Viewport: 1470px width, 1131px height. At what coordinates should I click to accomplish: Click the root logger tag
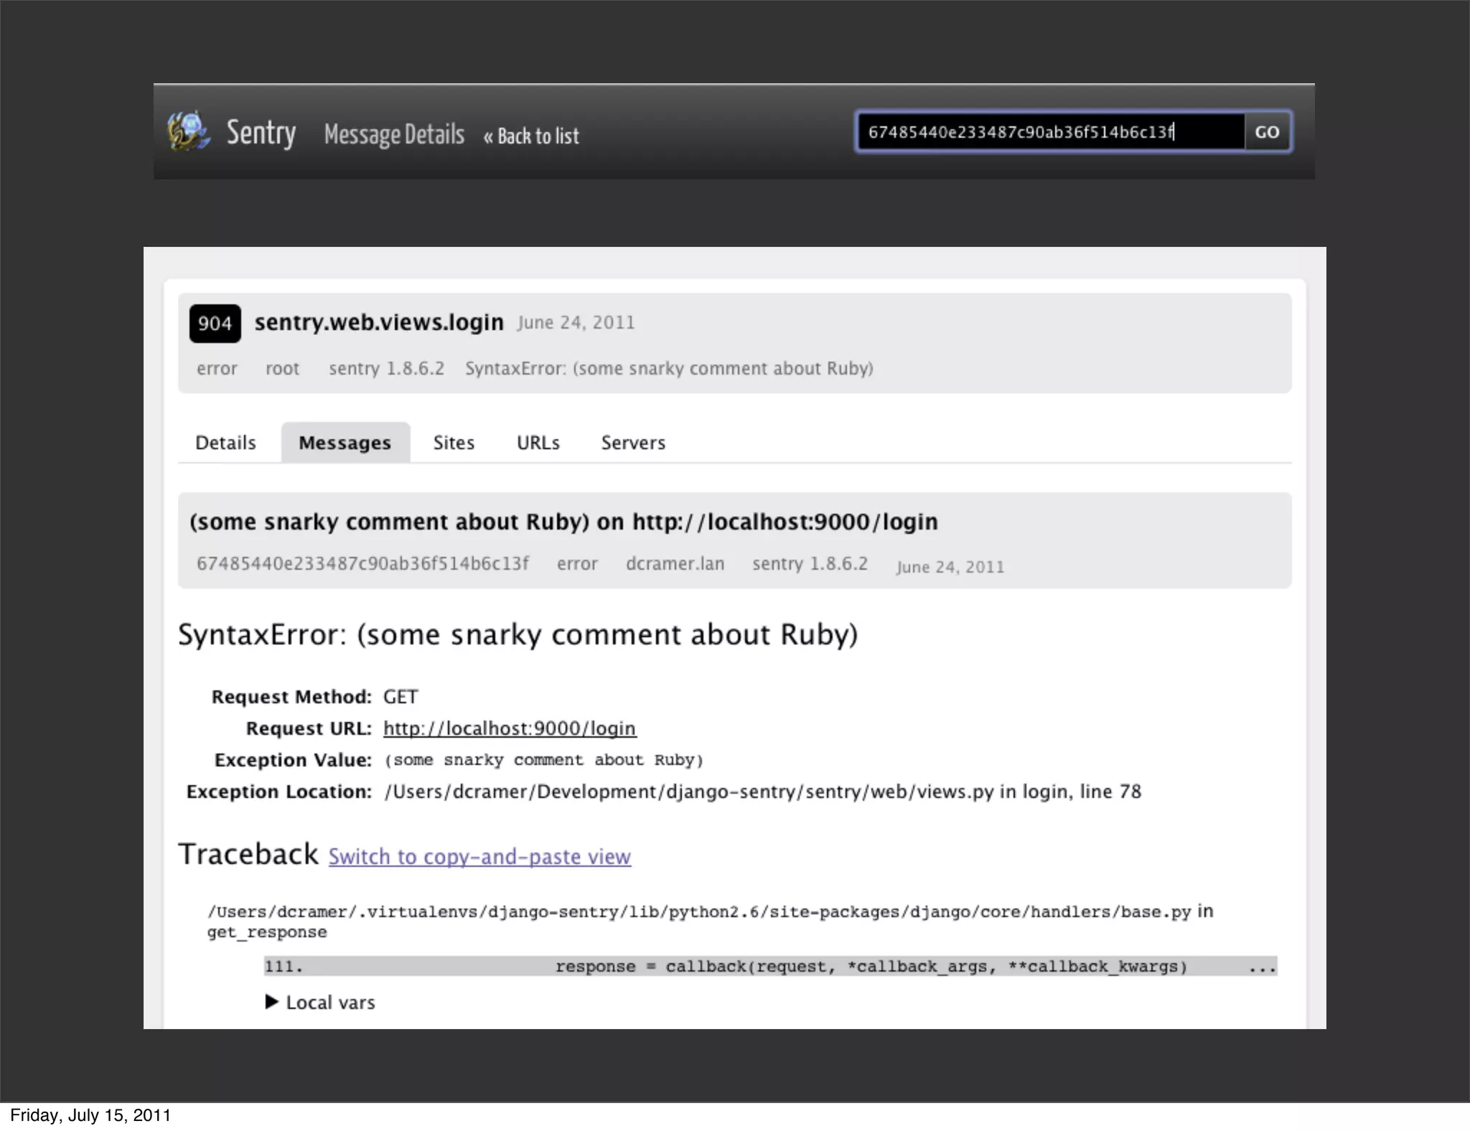click(282, 369)
